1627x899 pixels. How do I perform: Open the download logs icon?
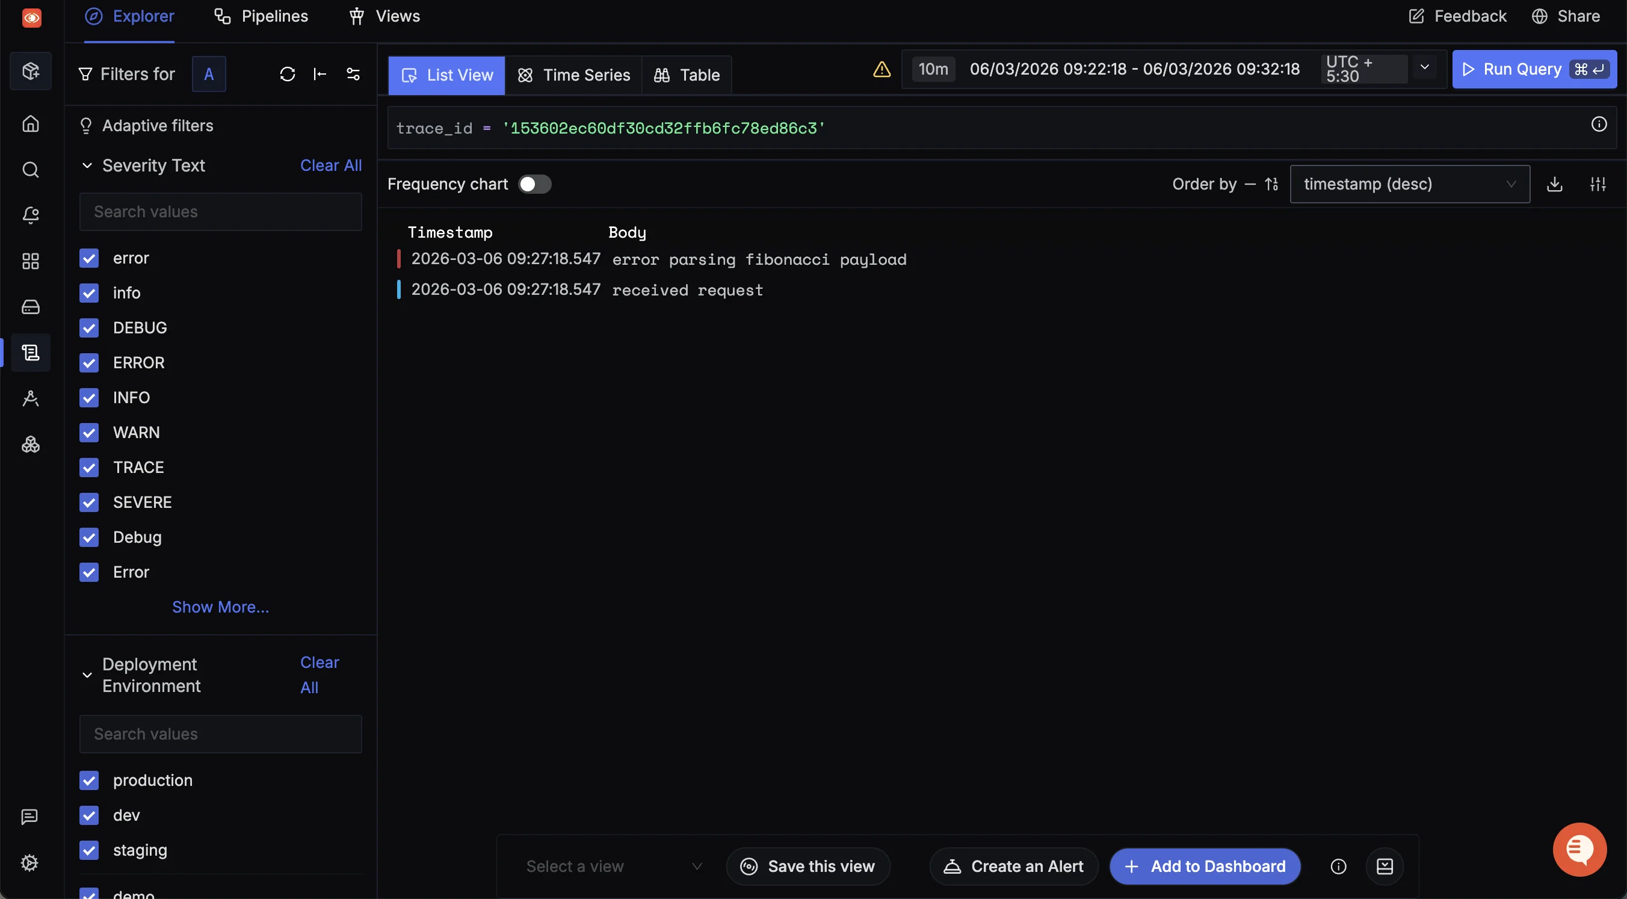[x=1554, y=184]
